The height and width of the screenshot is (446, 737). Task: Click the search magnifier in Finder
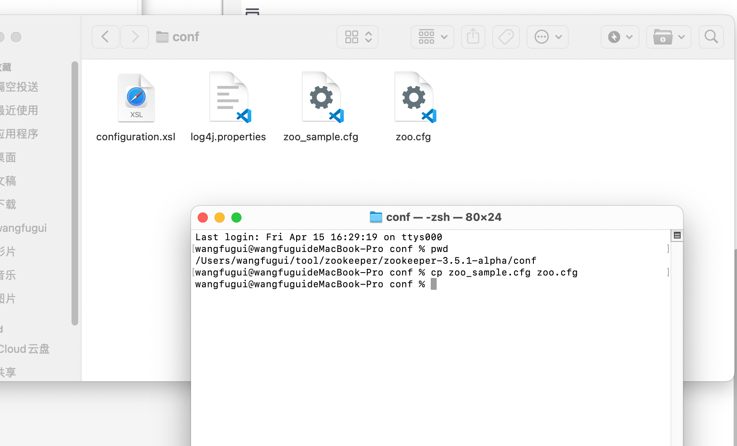point(711,37)
